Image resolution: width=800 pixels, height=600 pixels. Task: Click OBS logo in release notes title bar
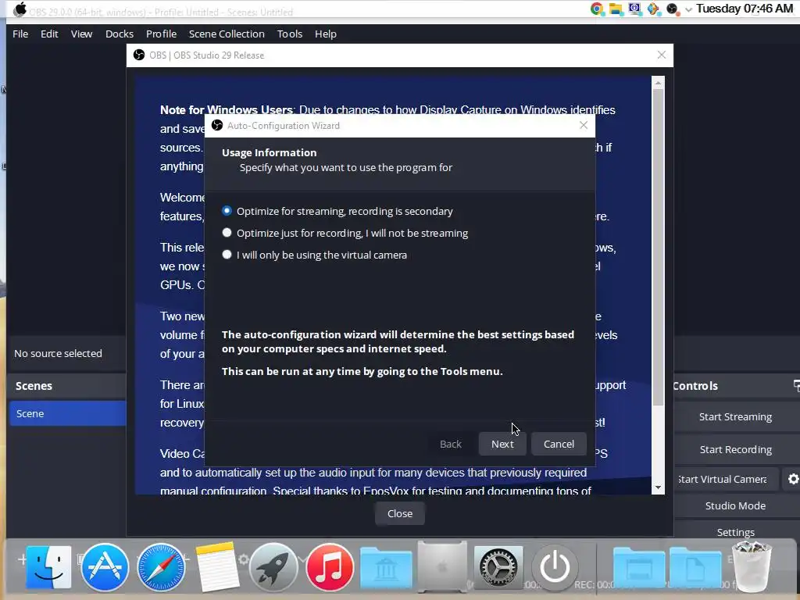(x=139, y=55)
